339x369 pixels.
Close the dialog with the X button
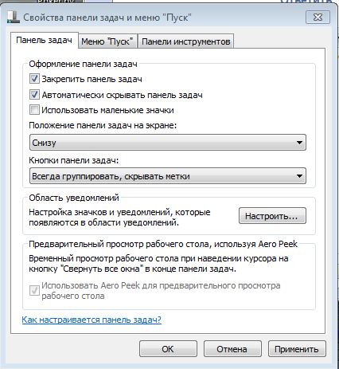318,18
